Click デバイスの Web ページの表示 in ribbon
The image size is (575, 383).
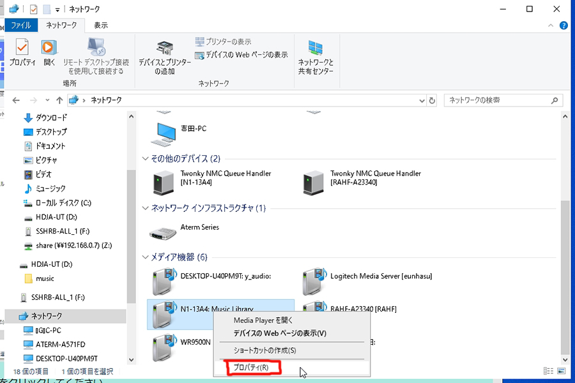(x=241, y=55)
